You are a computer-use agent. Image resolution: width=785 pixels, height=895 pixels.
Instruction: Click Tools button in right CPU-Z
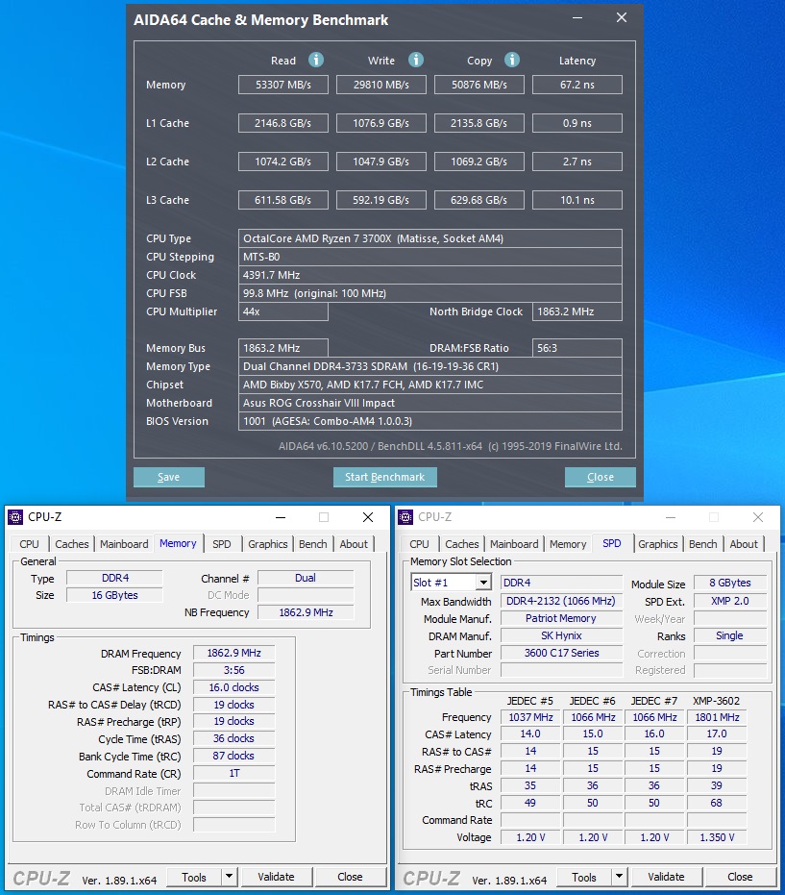(x=584, y=877)
